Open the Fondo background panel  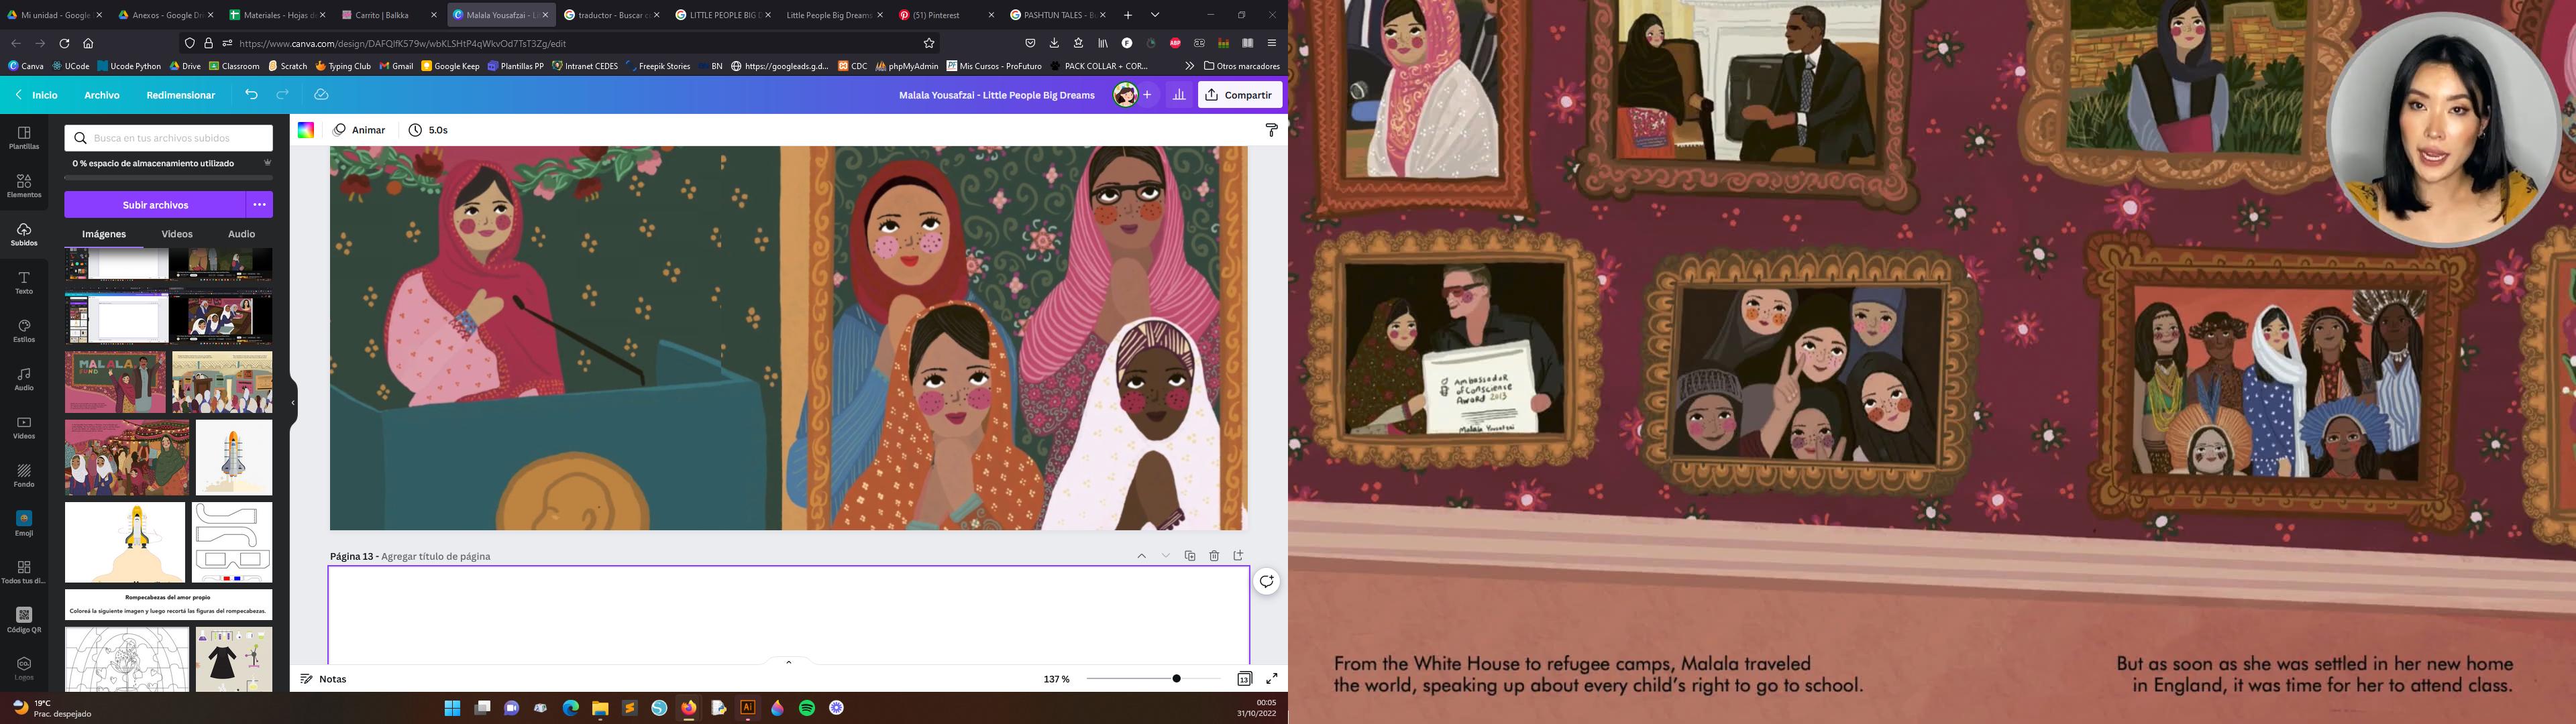pos(24,475)
